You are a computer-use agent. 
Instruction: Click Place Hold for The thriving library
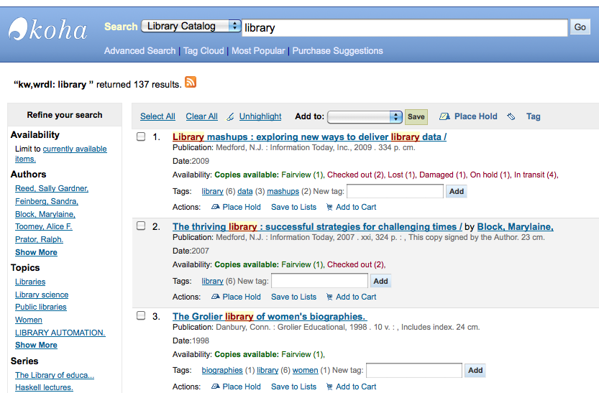pyautogui.click(x=236, y=297)
